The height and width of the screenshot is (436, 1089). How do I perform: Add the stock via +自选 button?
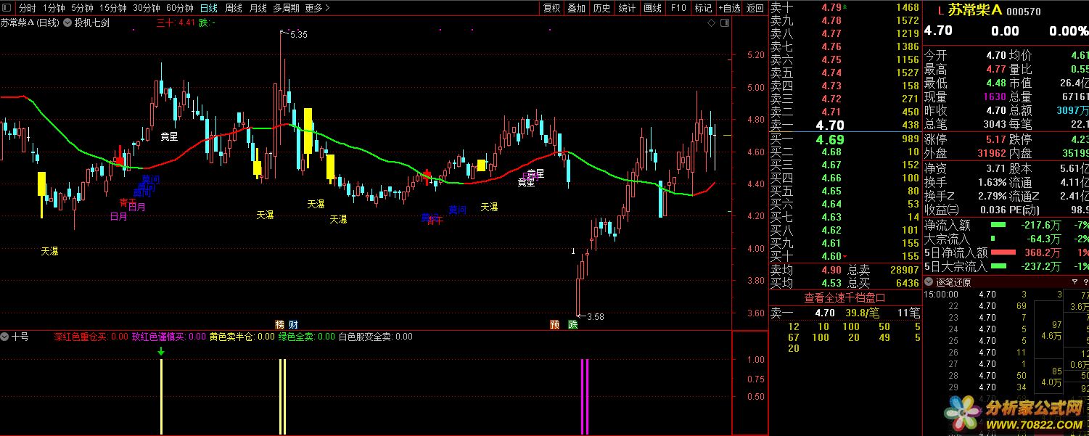(729, 8)
